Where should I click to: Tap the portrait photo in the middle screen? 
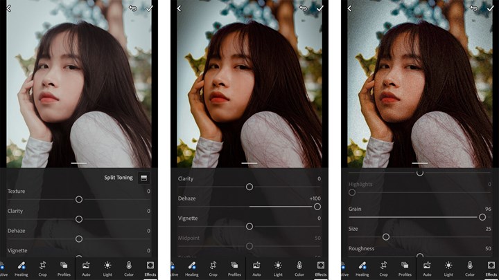pos(249,84)
